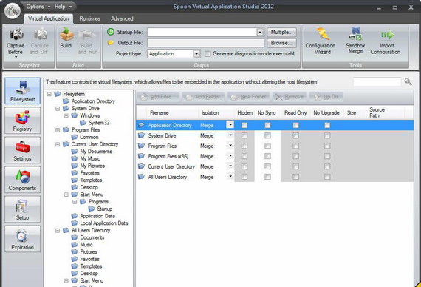The width and height of the screenshot is (421, 287).
Task: Select the Program Files (x86) row
Action: click(275, 156)
